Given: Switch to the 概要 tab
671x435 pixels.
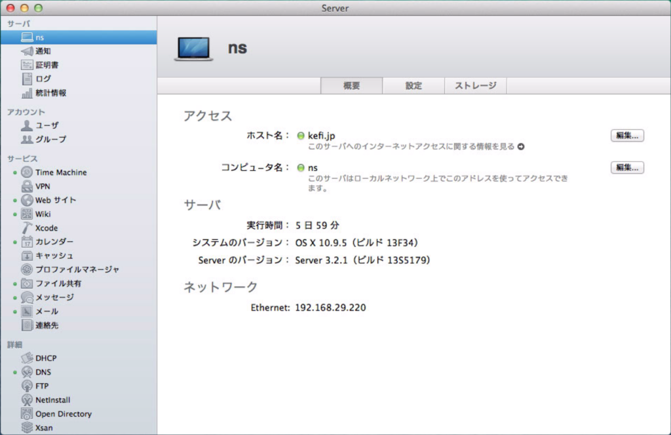Looking at the screenshot, I should pos(351,86).
